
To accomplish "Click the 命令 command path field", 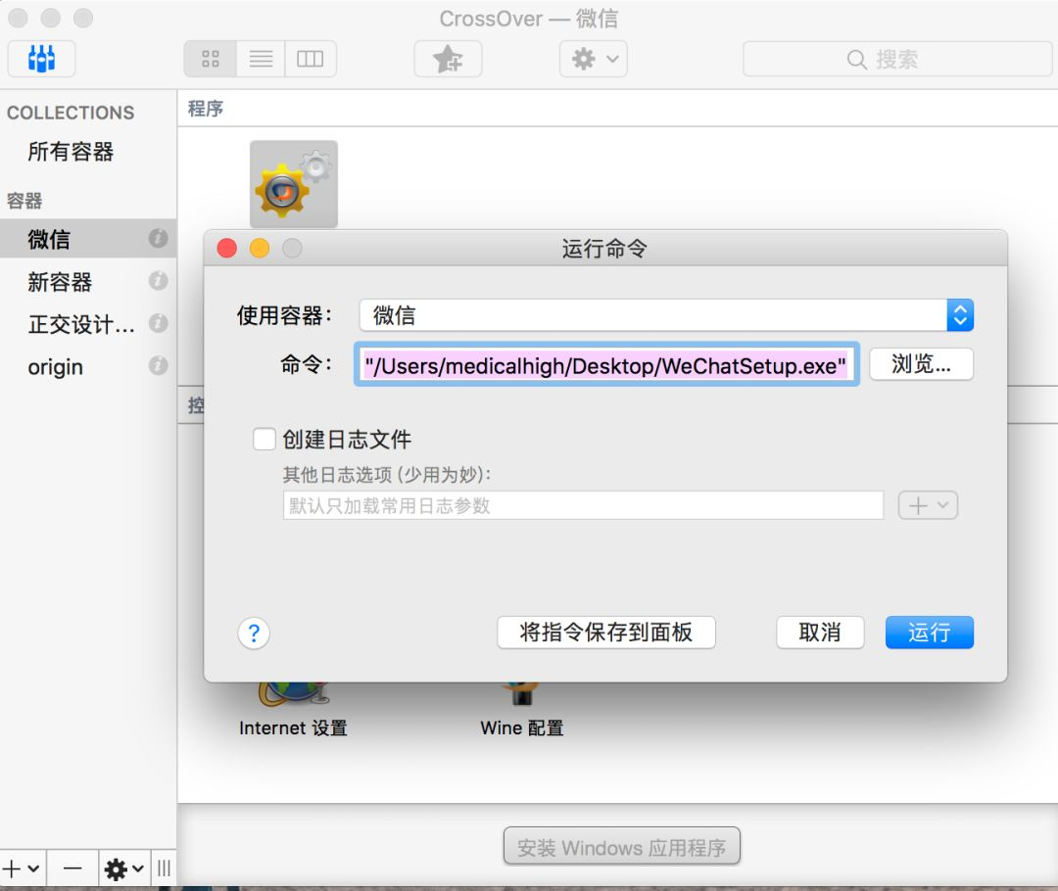I will (606, 364).
